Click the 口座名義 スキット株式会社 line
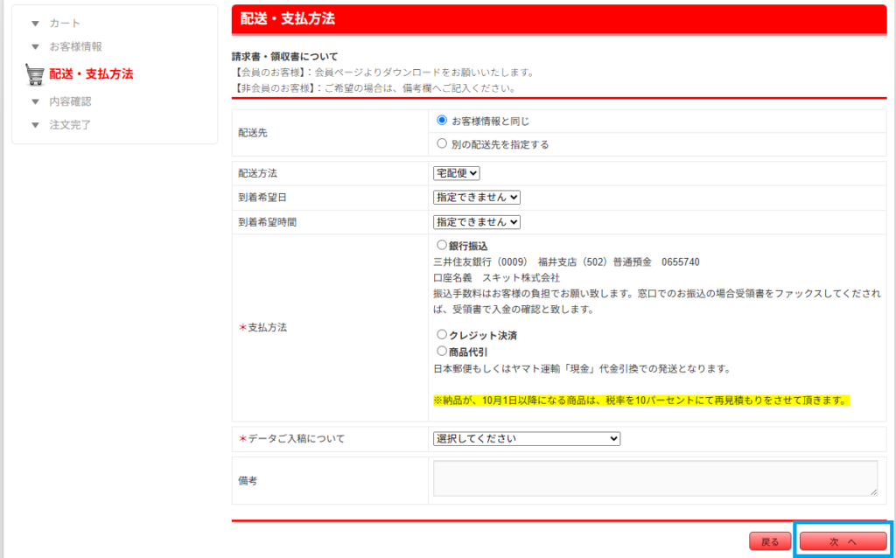 (497, 278)
